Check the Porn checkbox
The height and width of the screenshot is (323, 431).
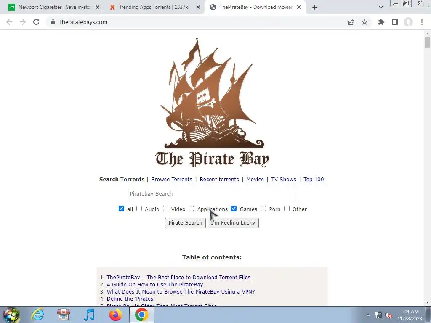(263, 209)
